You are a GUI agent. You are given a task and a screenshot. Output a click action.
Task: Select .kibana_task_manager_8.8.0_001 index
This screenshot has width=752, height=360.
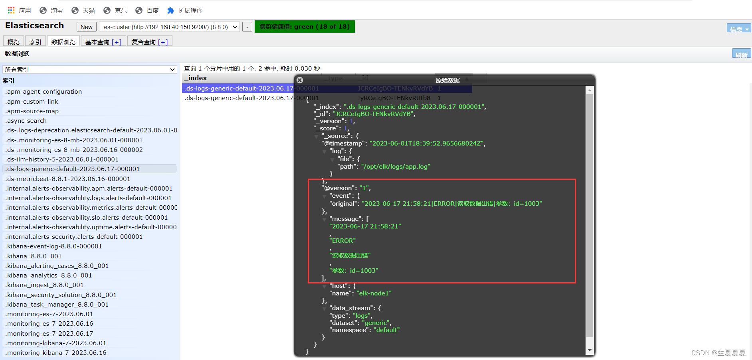[89, 304]
